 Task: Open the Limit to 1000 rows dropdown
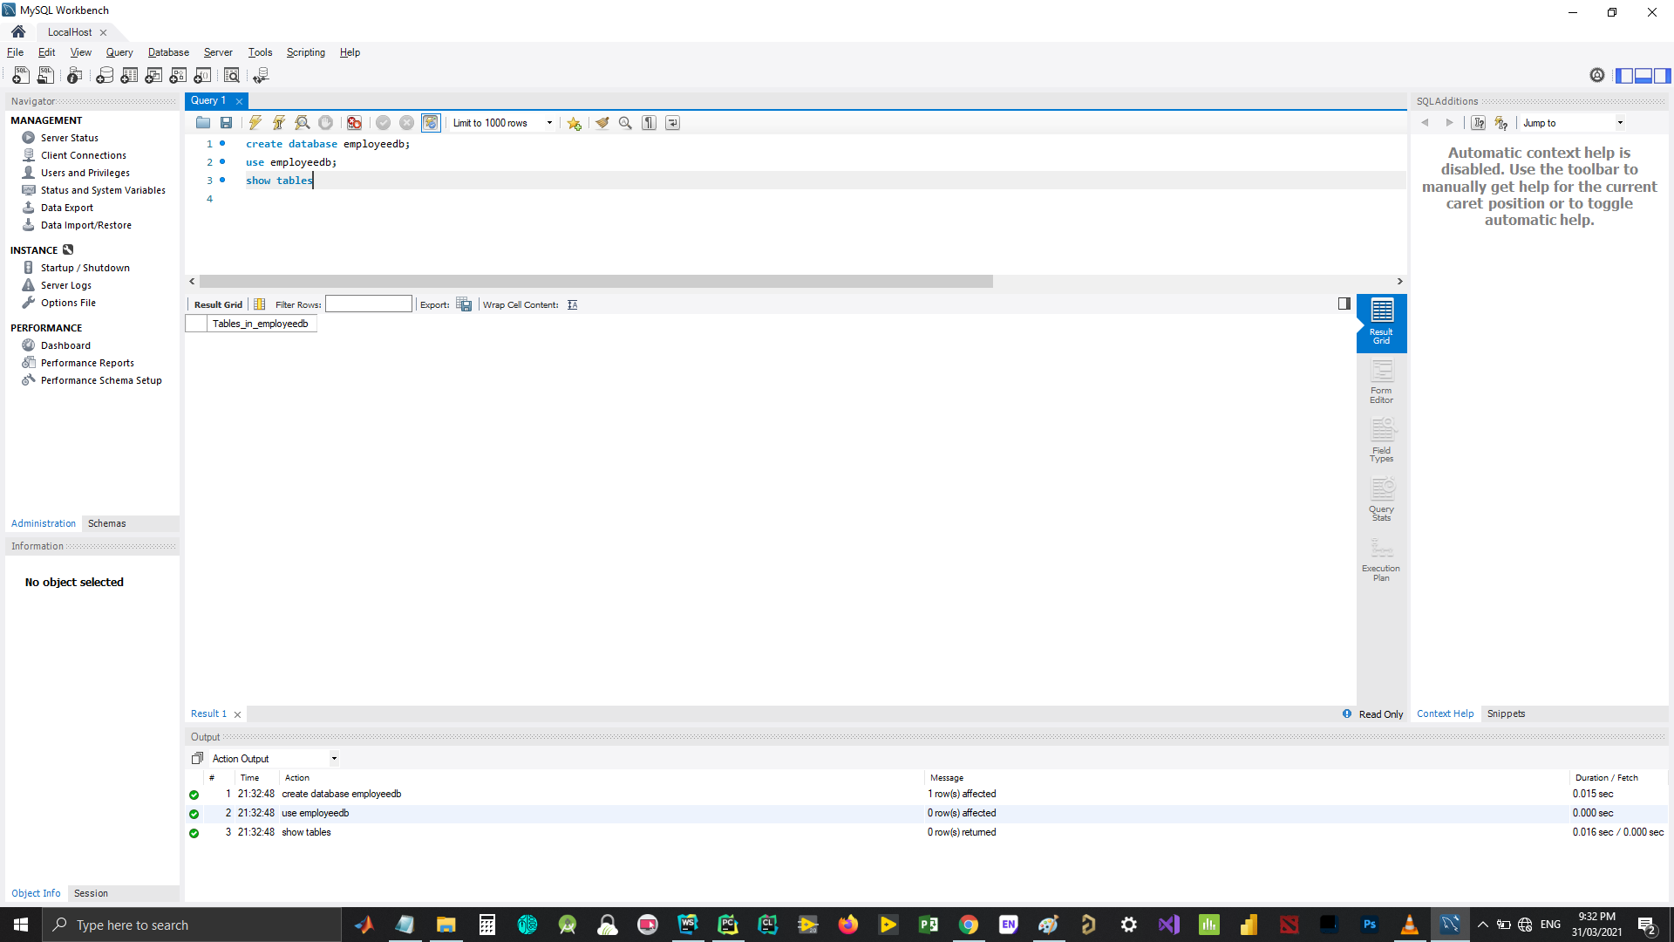(503, 123)
